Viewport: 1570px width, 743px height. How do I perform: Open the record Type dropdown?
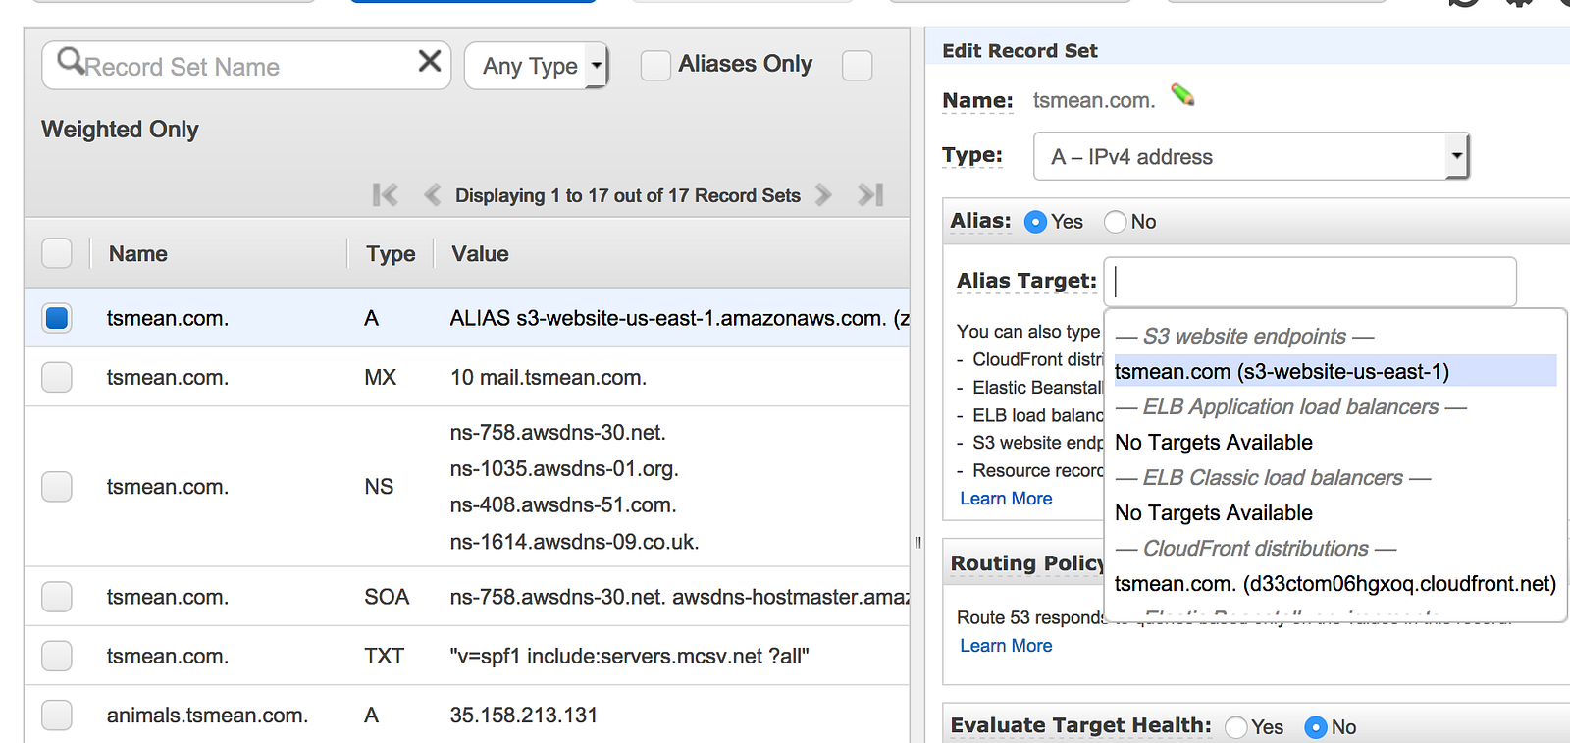coord(1251,157)
